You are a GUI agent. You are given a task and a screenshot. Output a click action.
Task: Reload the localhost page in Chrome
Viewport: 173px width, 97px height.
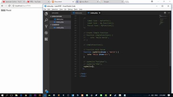9,6
